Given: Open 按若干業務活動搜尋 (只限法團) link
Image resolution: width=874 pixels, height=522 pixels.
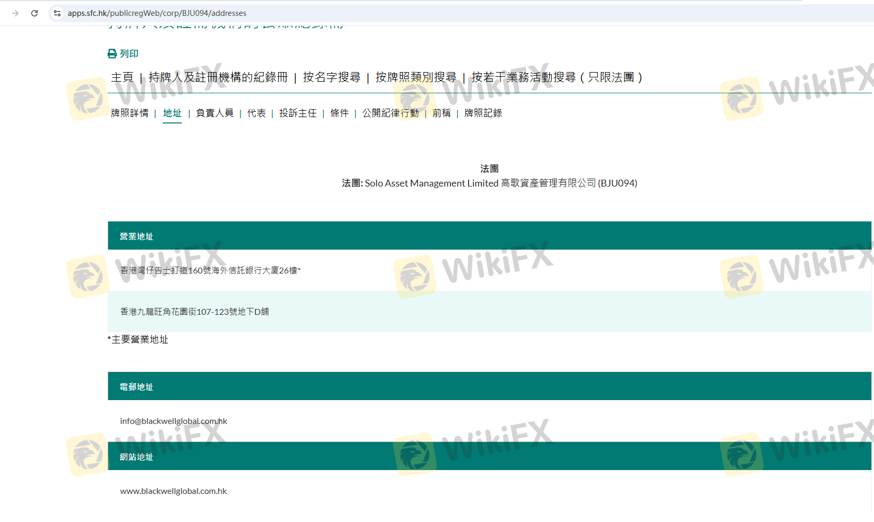Looking at the screenshot, I should [557, 77].
